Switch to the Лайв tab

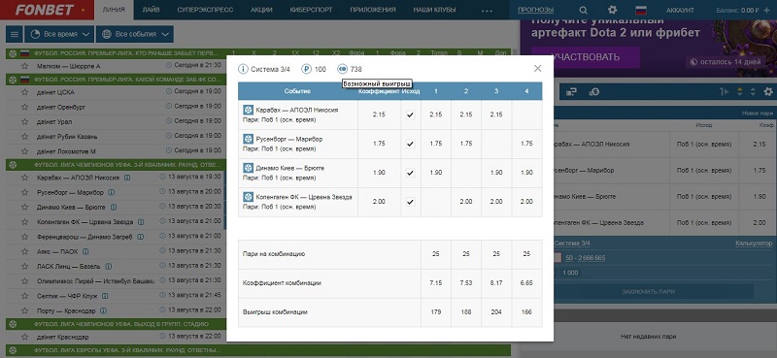151,10
